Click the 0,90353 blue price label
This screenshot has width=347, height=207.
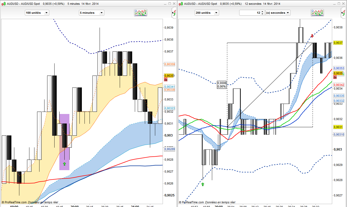coord(339,68)
